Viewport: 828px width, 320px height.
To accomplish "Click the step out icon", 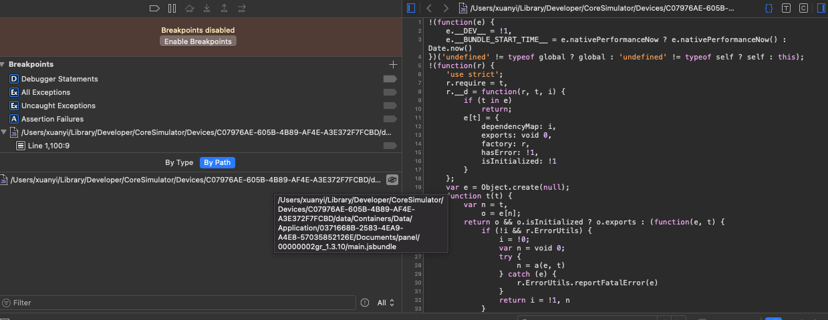I will (x=224, y=8).
